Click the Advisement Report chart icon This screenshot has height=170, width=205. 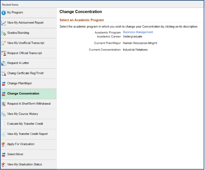point(4,23)
